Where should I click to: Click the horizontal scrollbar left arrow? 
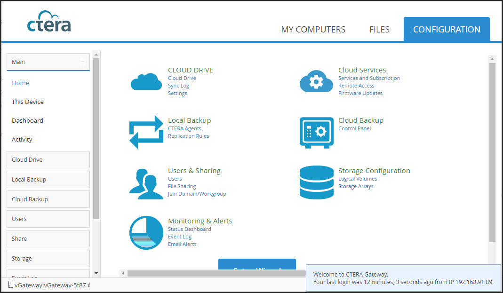pos(123,273)
